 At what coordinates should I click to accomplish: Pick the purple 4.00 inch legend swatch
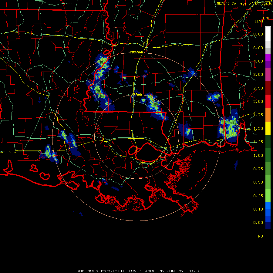coord(268,61)
